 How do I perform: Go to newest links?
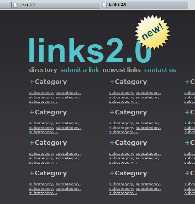pyautogui.click(x=122, y=70)
